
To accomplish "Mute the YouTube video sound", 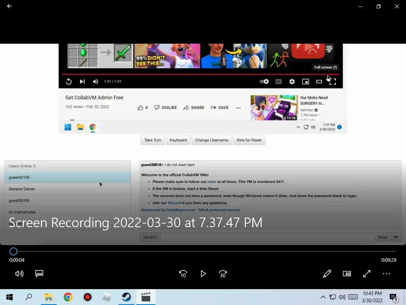I will 95,81.
